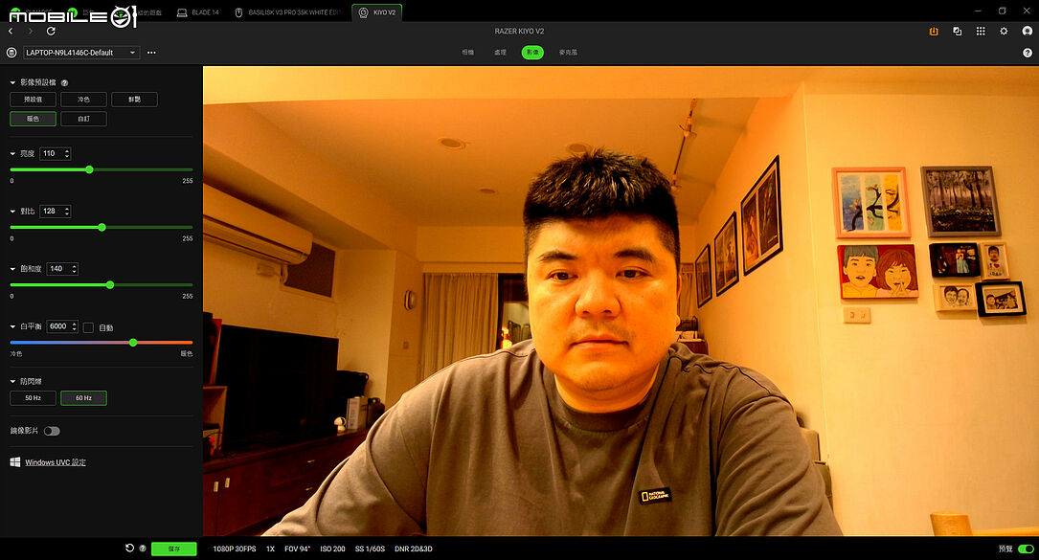
Task: Click the webcam icon on KIYO V2 tab
Action: pyautogui.click(x=363, y=12)
